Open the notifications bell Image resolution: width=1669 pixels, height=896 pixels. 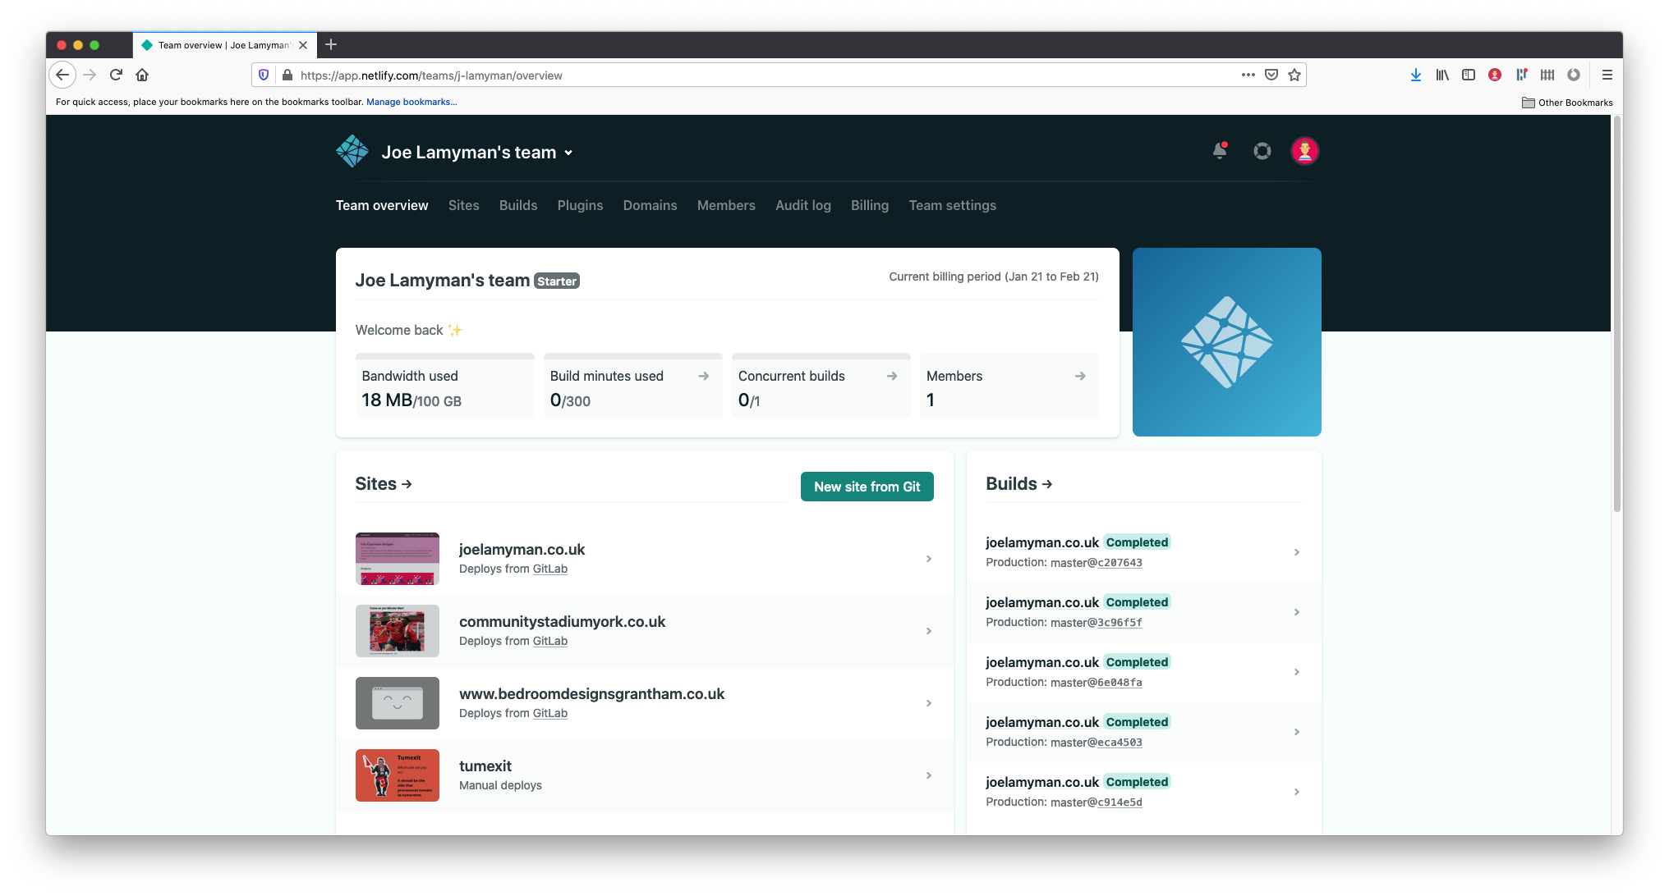[1220, 151]
